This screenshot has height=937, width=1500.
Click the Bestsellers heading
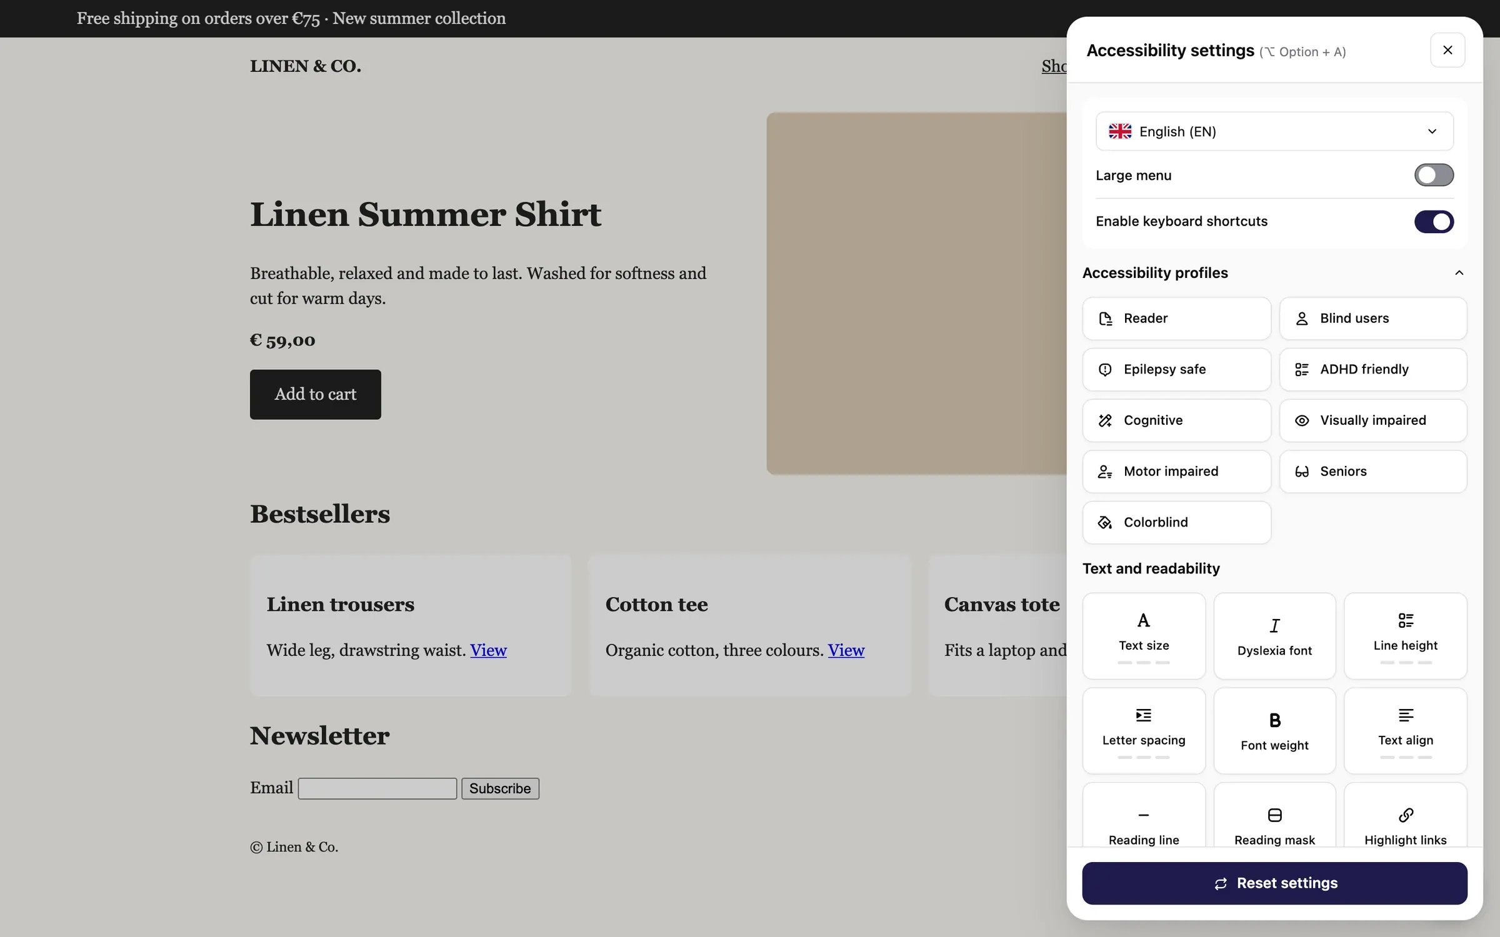pyautogui.click(x=320, y=514)
